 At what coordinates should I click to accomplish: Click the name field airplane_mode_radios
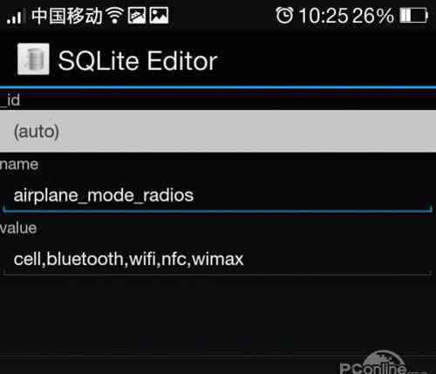[x=217, y=195]
